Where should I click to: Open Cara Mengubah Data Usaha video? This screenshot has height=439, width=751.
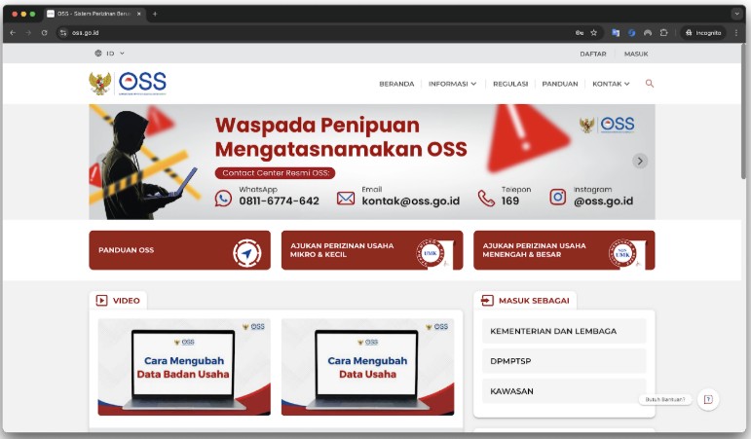pos(368,367)
